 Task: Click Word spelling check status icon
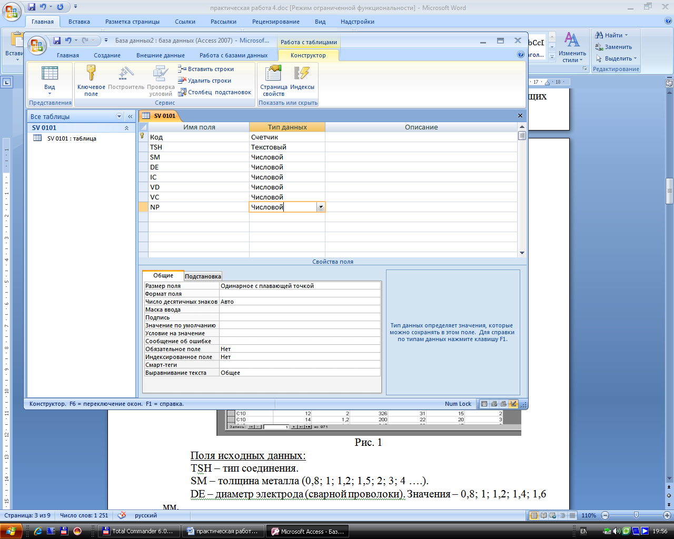(122, 515)
